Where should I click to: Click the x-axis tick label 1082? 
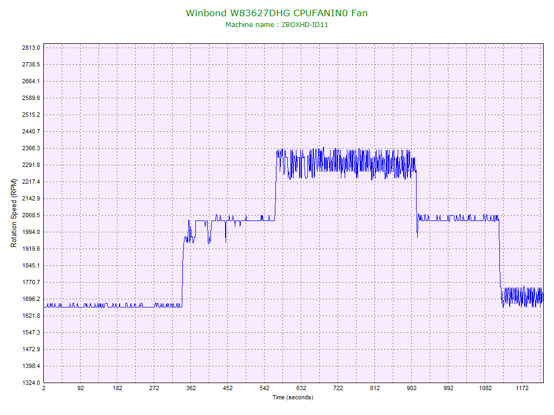(485, 388)
